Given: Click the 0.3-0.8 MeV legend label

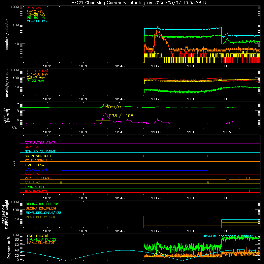Looking at the screenshot, I should 38,74.
